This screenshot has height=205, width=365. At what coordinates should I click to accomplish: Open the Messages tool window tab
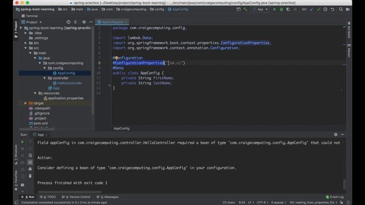pyautogui.click(x=108, y=197)
